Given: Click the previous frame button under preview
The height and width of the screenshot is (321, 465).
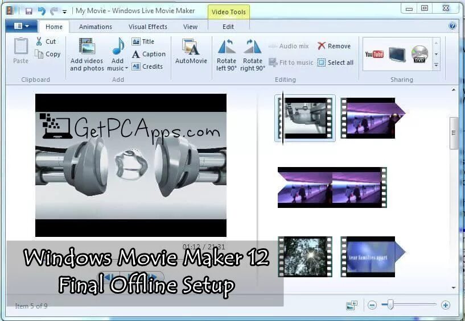Looking at the screenshot, I should coord(109,277).
